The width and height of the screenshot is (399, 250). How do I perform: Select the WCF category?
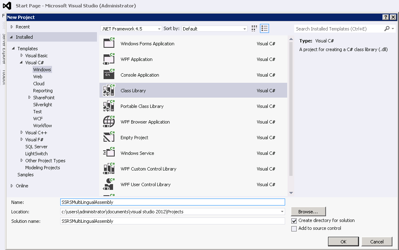pos(38,119)
